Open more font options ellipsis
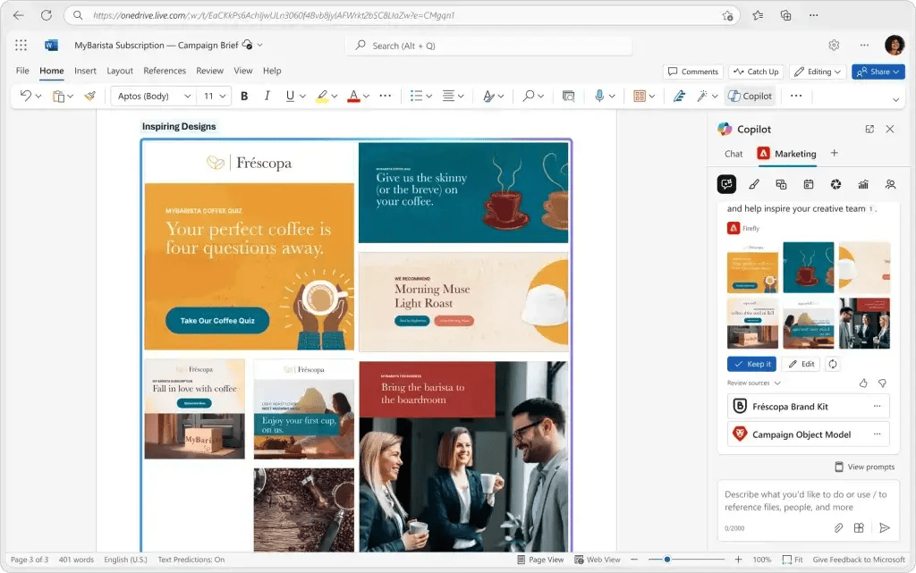The image size is (916, 573). pyautogui.click(x=385, y=96)
